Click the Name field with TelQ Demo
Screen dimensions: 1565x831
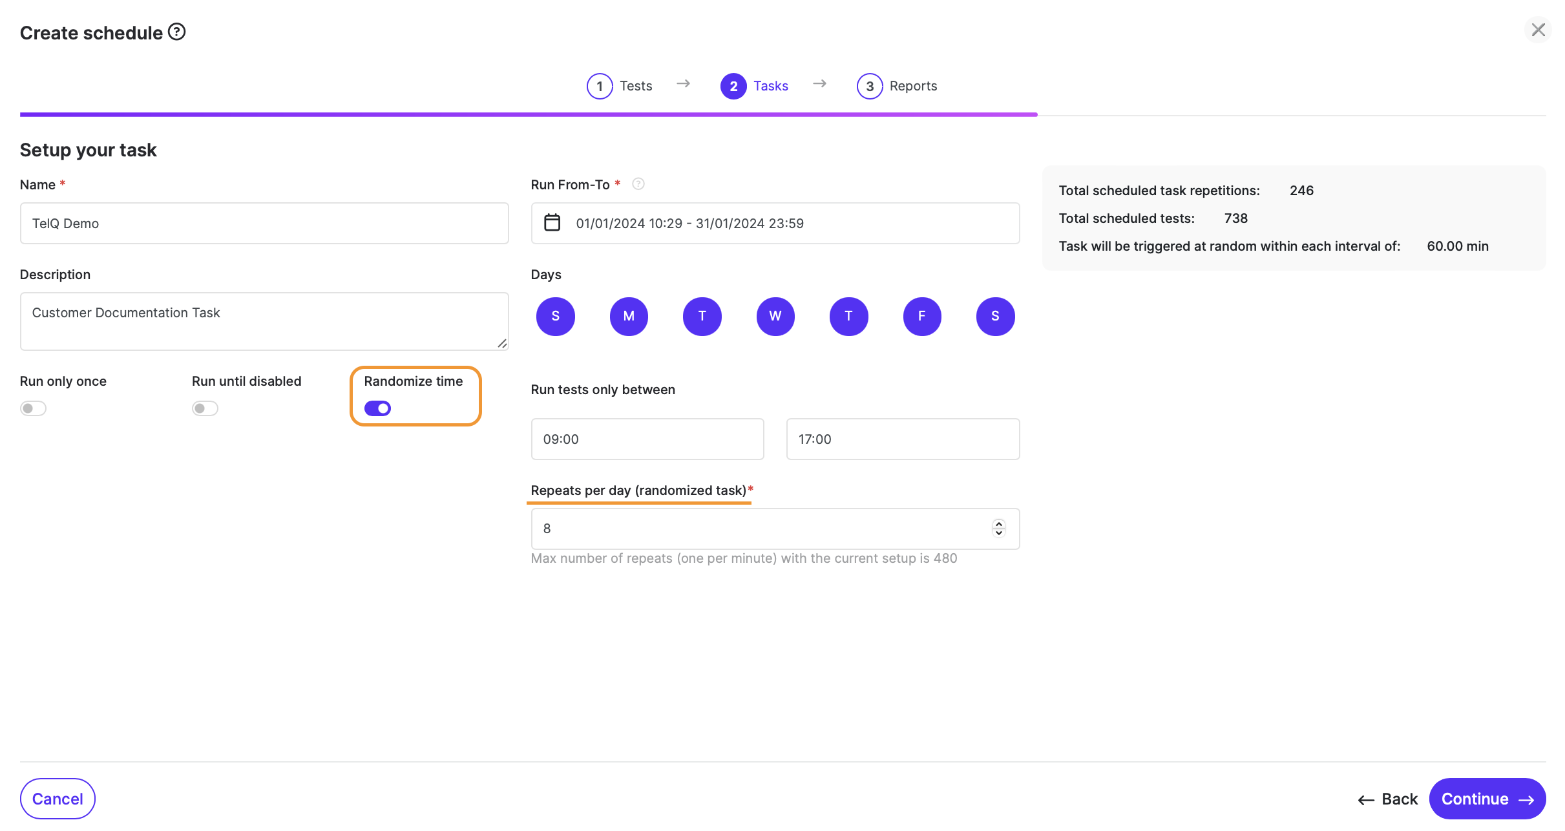pyautogui.click(x=264, y=224)
